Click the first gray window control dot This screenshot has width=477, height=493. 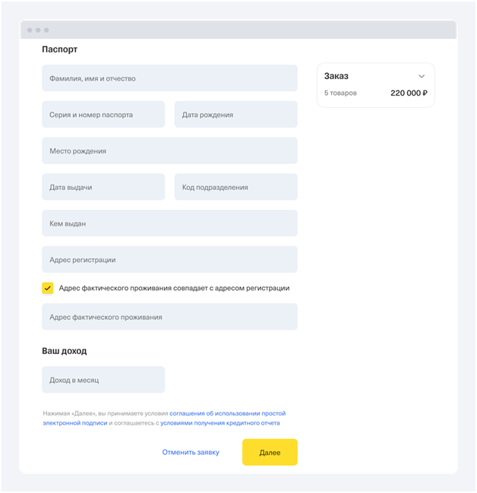30,30
